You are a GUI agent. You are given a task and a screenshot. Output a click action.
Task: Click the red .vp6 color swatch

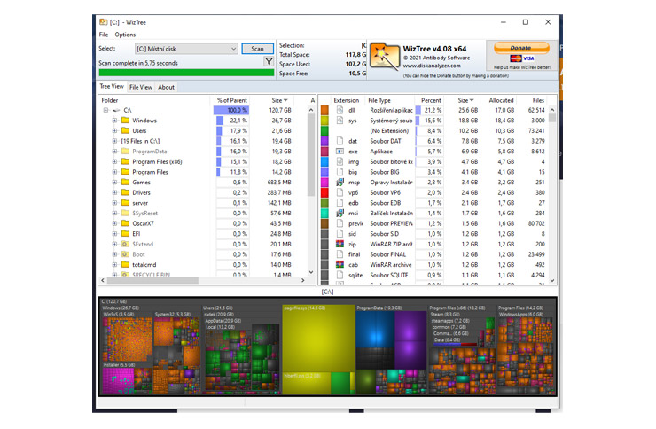point(324,192)
